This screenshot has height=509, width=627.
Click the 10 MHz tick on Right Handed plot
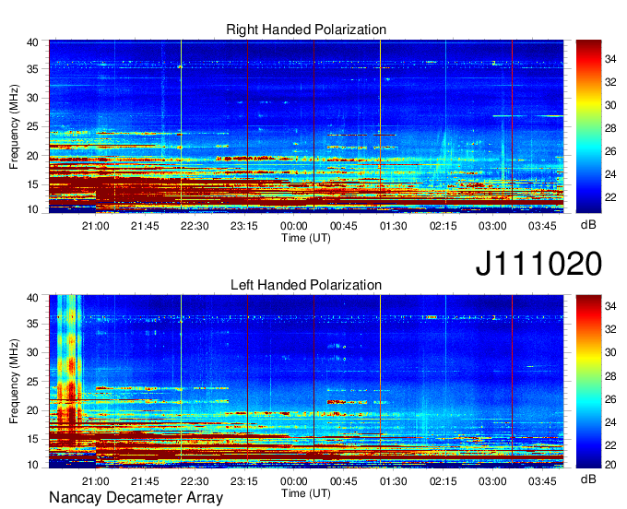point(32,209)
